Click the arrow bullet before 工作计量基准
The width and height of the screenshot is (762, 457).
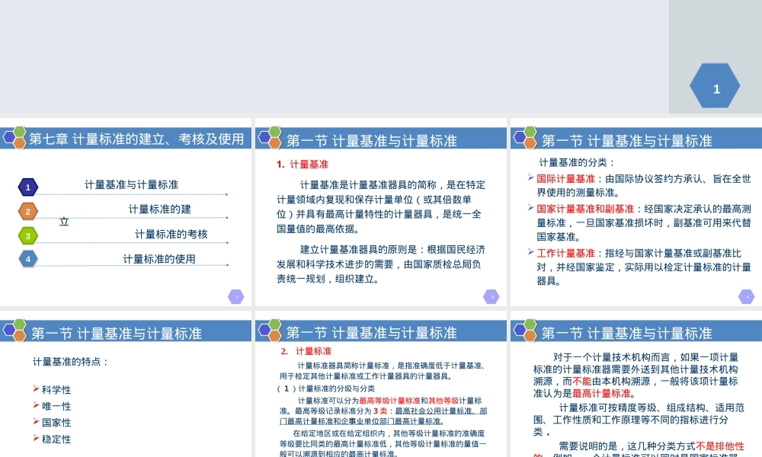[531, 252]
